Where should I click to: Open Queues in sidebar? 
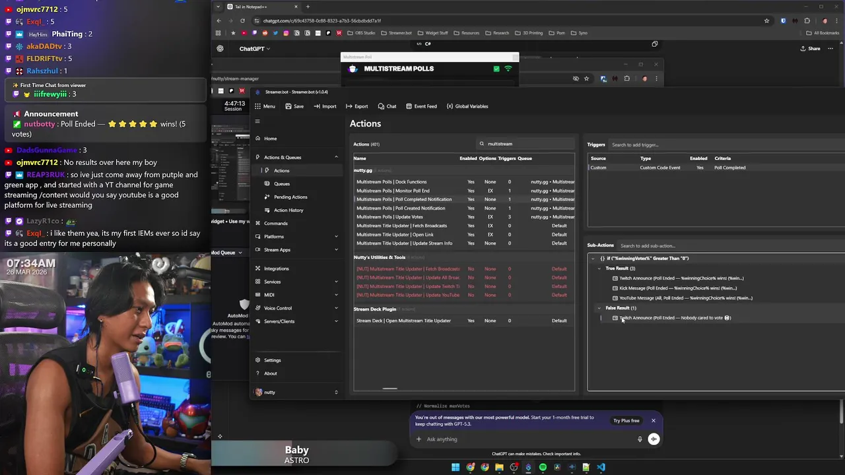coord(281,183)
